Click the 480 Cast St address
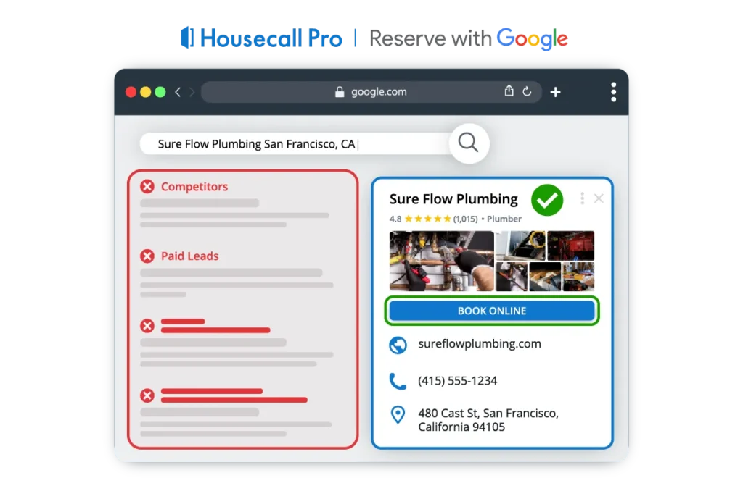 (x=488, y=420)
